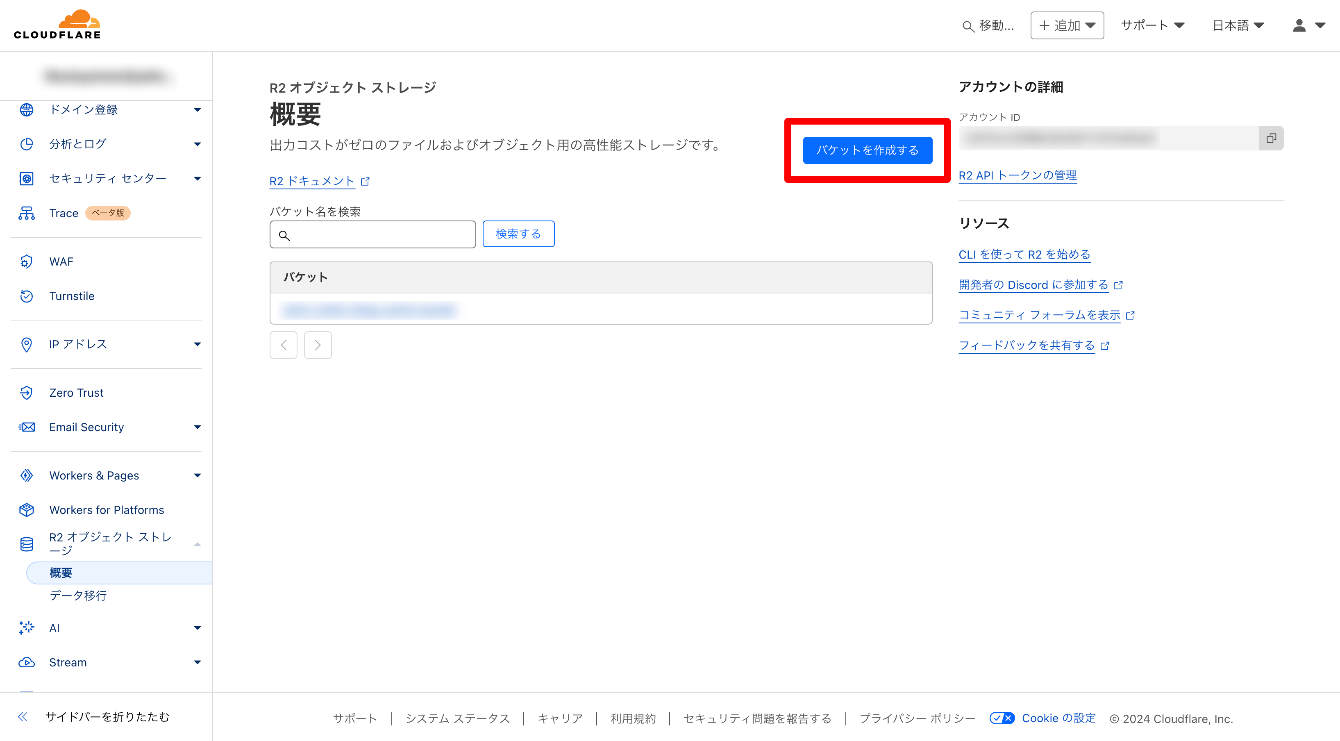
Task: Open R2 API トークンの管理 link
Action: 1017,176
